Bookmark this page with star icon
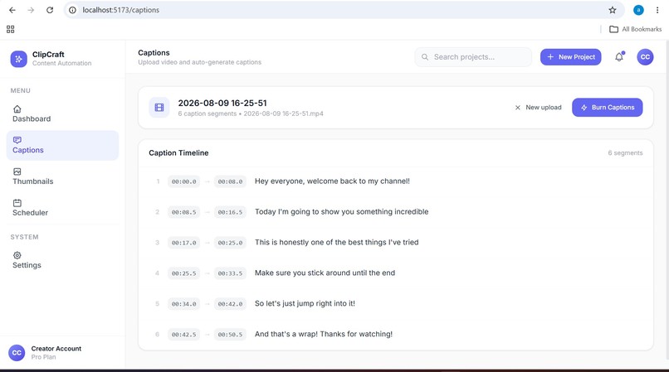 [x=613, y=10]
